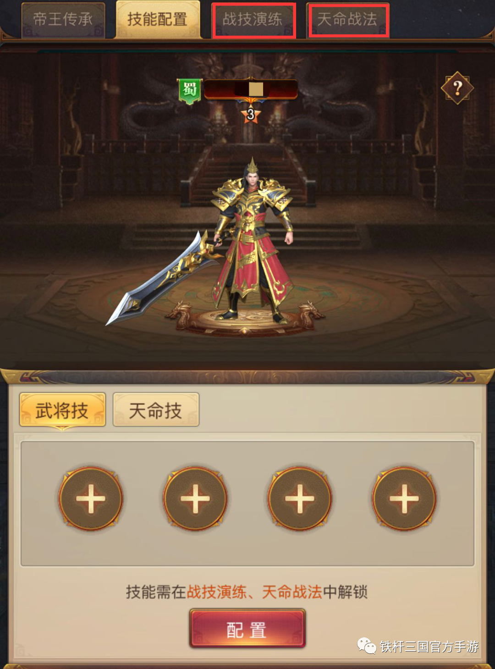The height and width of the screenshot is (669, 495).
Task: Tap the WeChat logo in the watermark
Action: tap(367, 646)
